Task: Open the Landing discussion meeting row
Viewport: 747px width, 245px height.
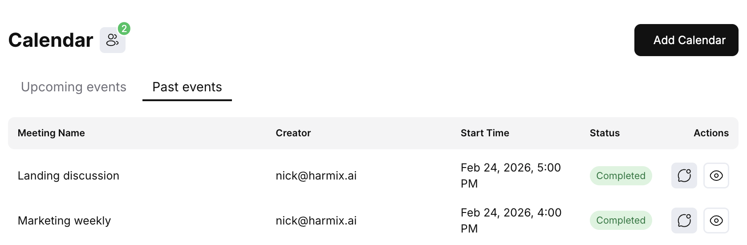Action: [x=69, y=176]
